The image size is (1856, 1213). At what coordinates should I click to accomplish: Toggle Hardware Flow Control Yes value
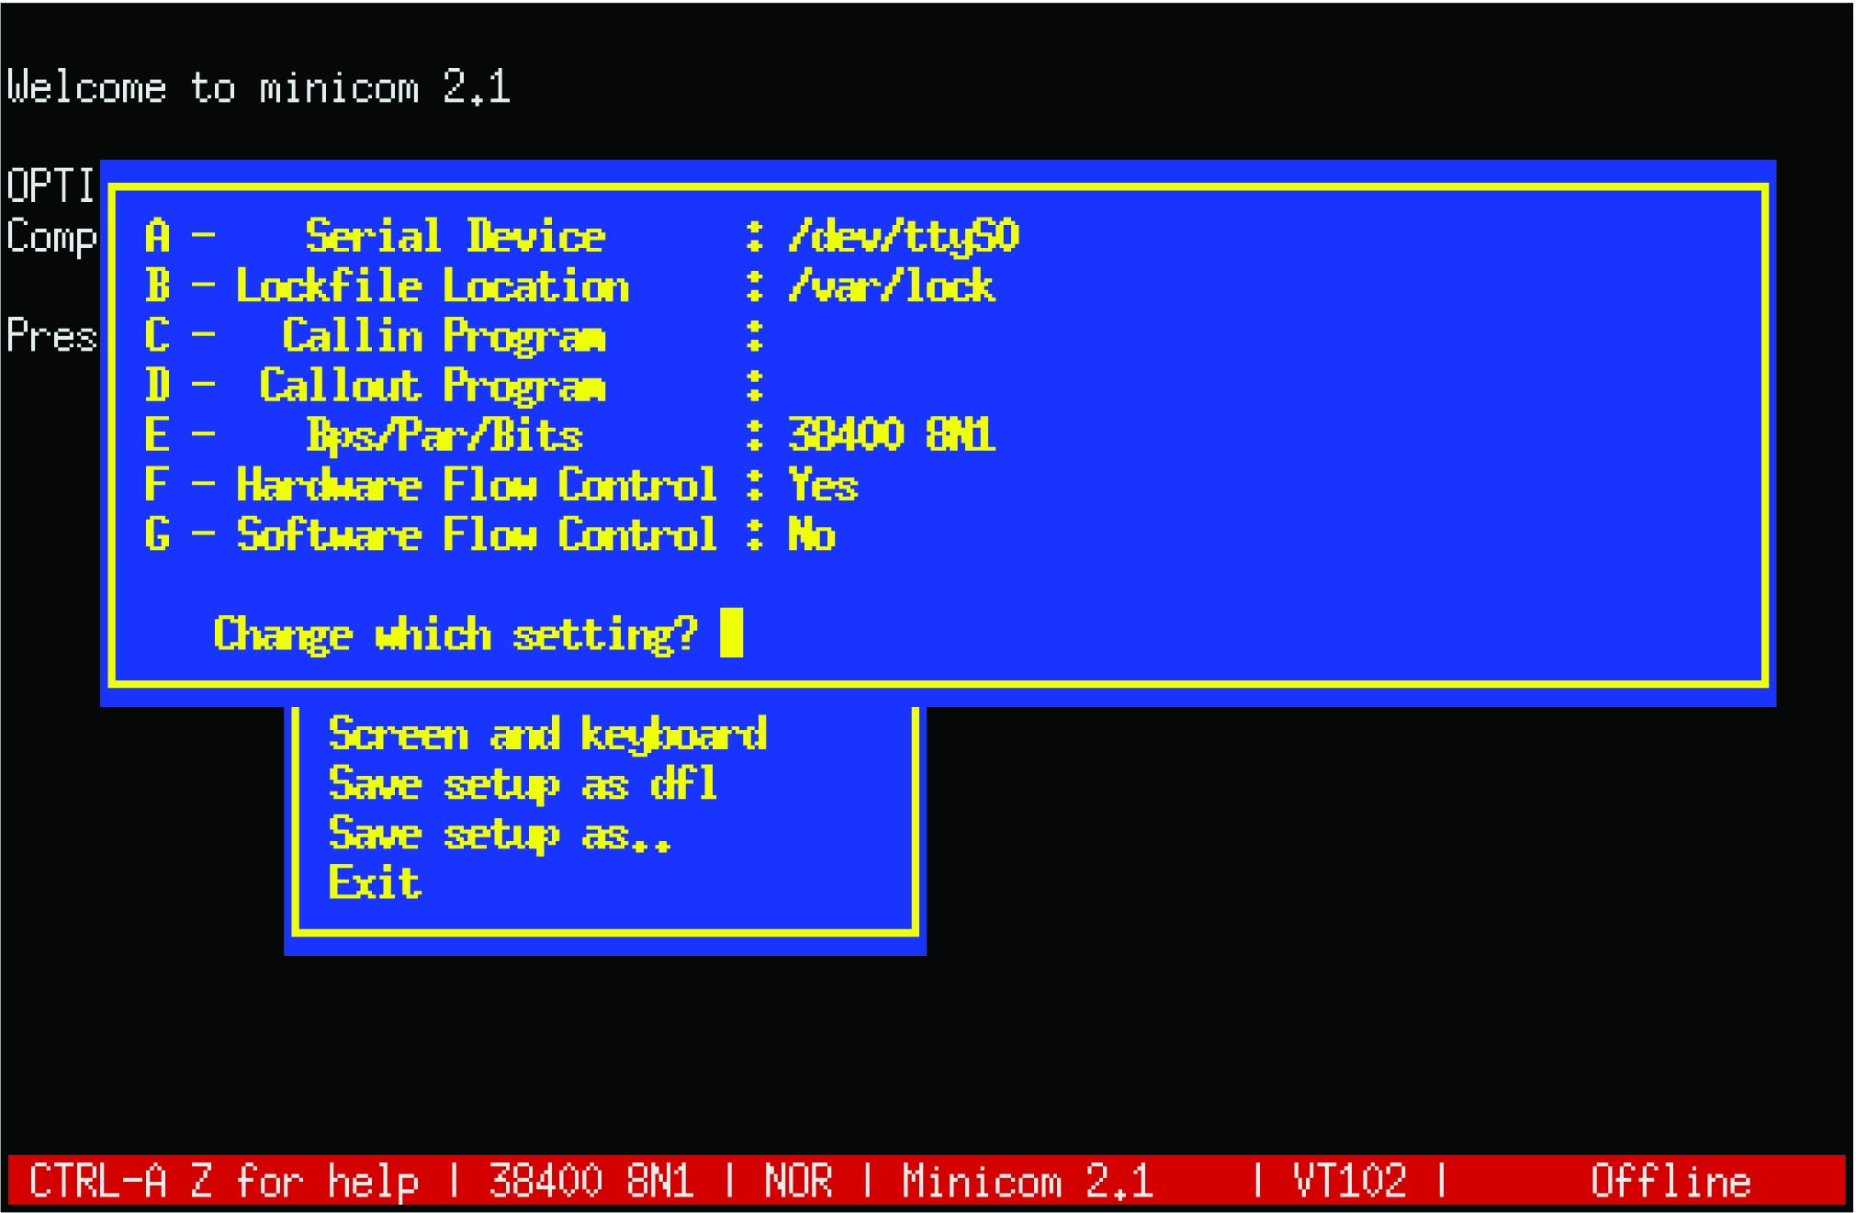point(823,485)
